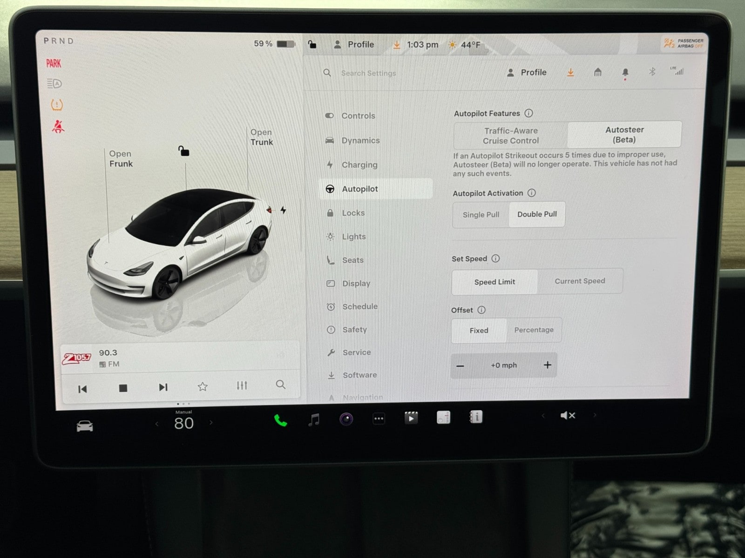Increase speed offset with plus button

click(547, 365)
